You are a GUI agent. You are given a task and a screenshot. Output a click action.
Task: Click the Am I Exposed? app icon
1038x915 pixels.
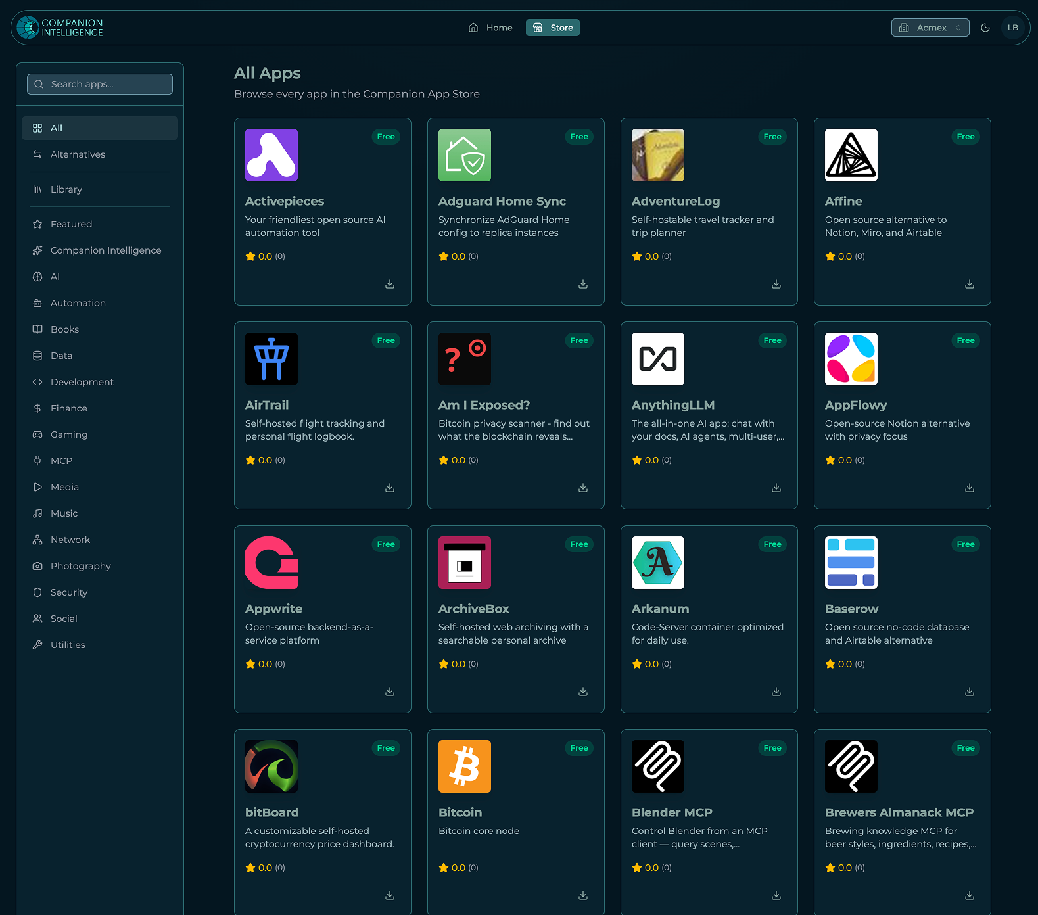(465, 359)
